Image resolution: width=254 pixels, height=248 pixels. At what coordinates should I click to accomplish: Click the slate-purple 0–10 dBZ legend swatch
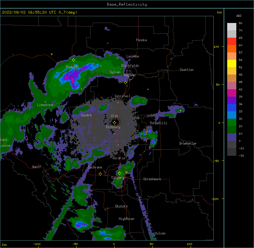pyautogui.click(x=232, y=137)
